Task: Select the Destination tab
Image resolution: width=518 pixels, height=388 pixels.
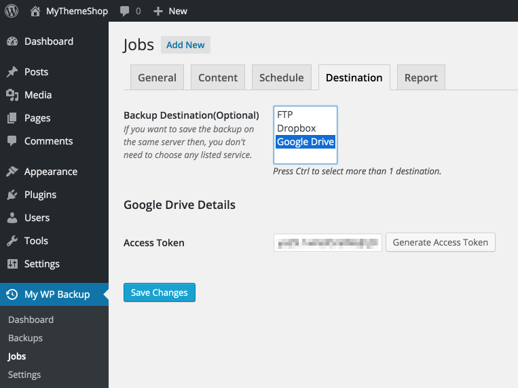Action: click(354, 77)
